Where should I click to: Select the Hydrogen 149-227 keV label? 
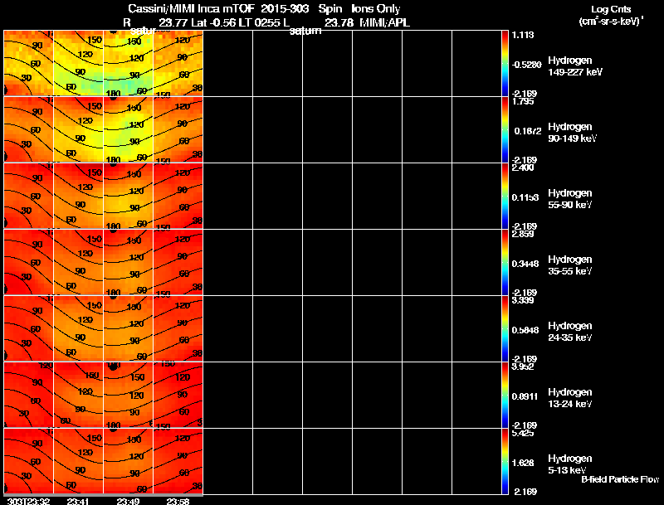(574, 66)
